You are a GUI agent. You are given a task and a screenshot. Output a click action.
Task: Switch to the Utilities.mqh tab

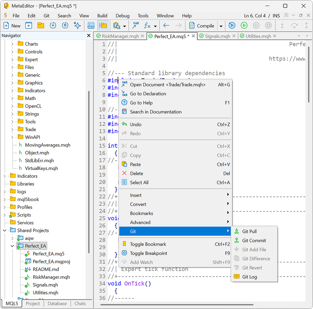[x=258, y=36]
